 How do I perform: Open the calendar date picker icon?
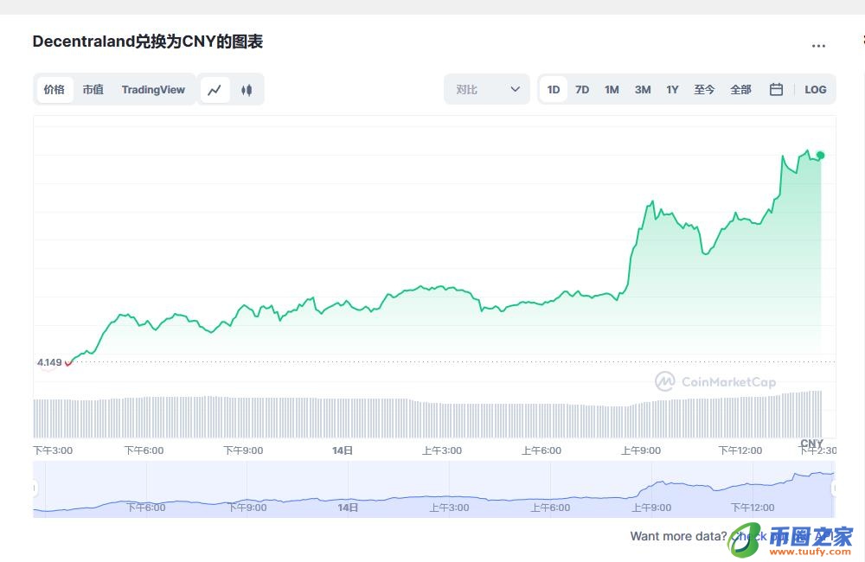(x=776, y=89)
